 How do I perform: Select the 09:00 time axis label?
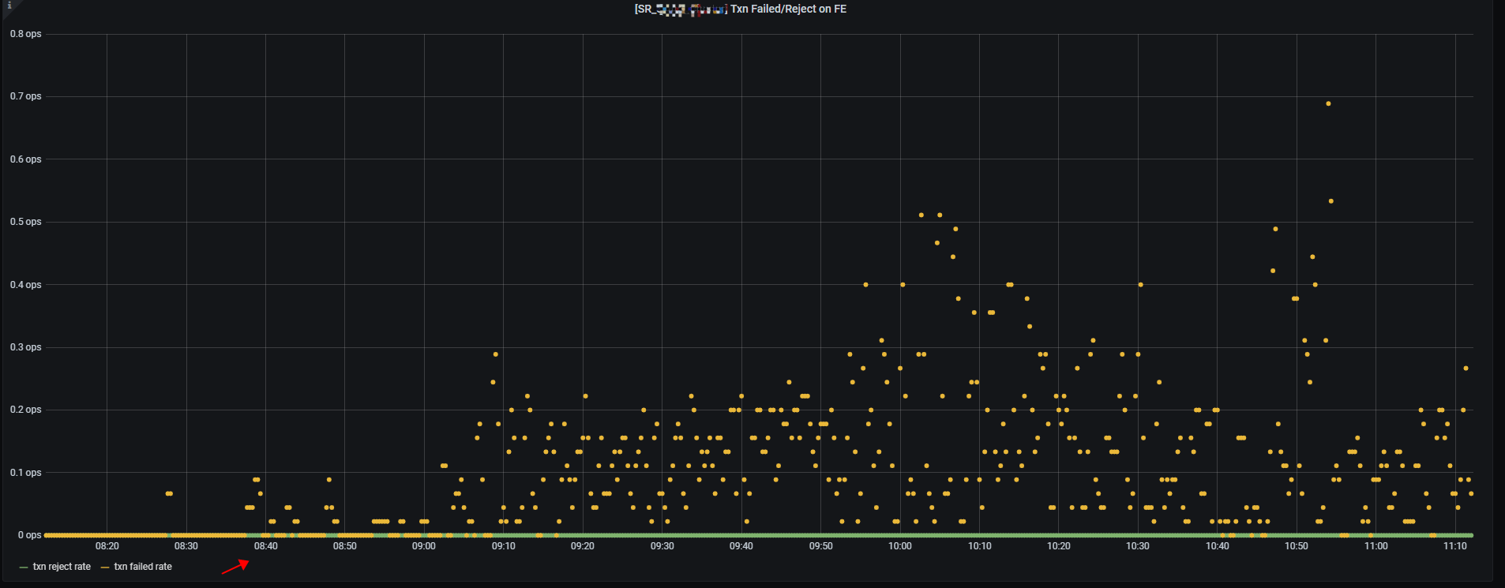tap(424, 546)
